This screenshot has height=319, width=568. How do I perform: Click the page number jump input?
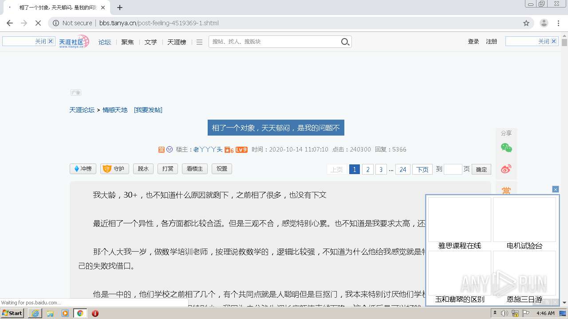tap(453, 169)
